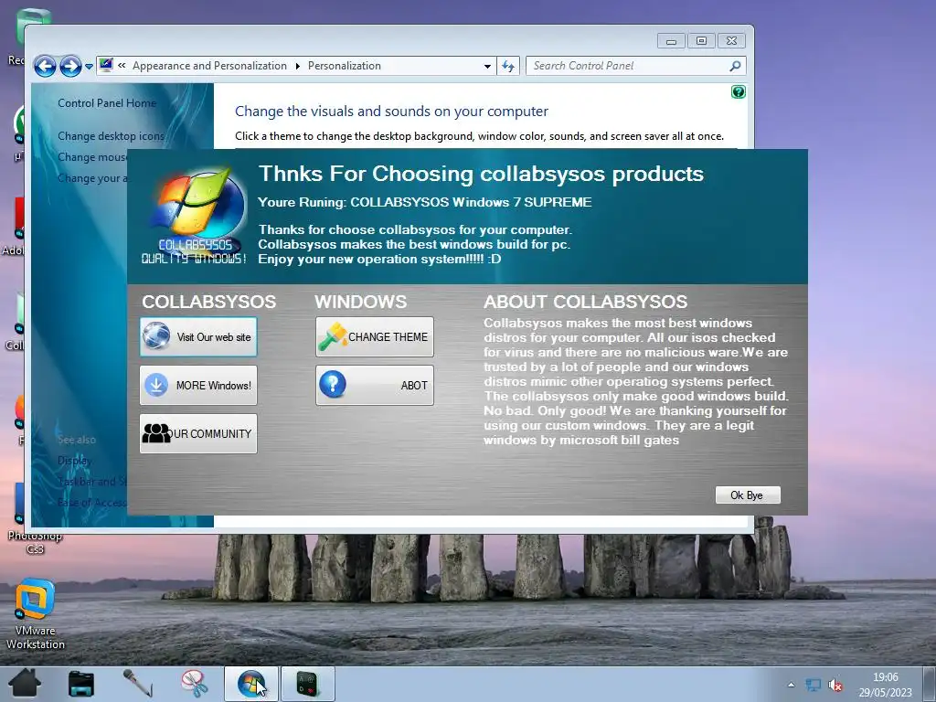Open the home-shaped Start button on taskbar

point(25,683)
